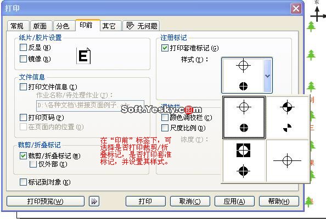The width and height of the screenshot is (326, 219).
Task: Click the selected style preview in 样式 box
Action: pyautogui.click(x=243, y=76)
